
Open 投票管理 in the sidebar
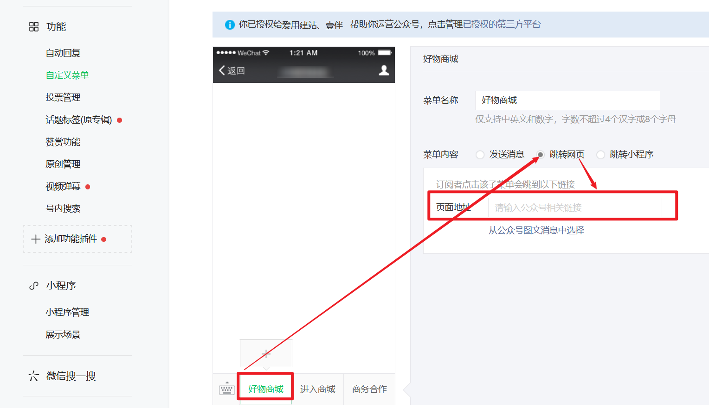(63, 98)
